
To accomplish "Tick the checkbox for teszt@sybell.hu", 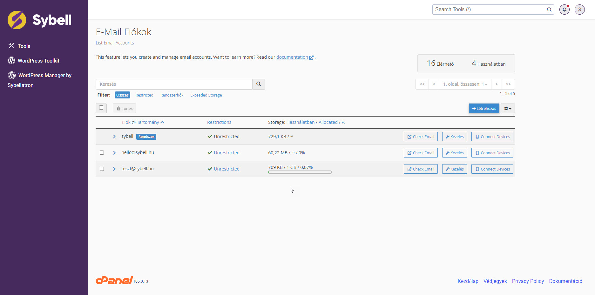I will (102, 169).
